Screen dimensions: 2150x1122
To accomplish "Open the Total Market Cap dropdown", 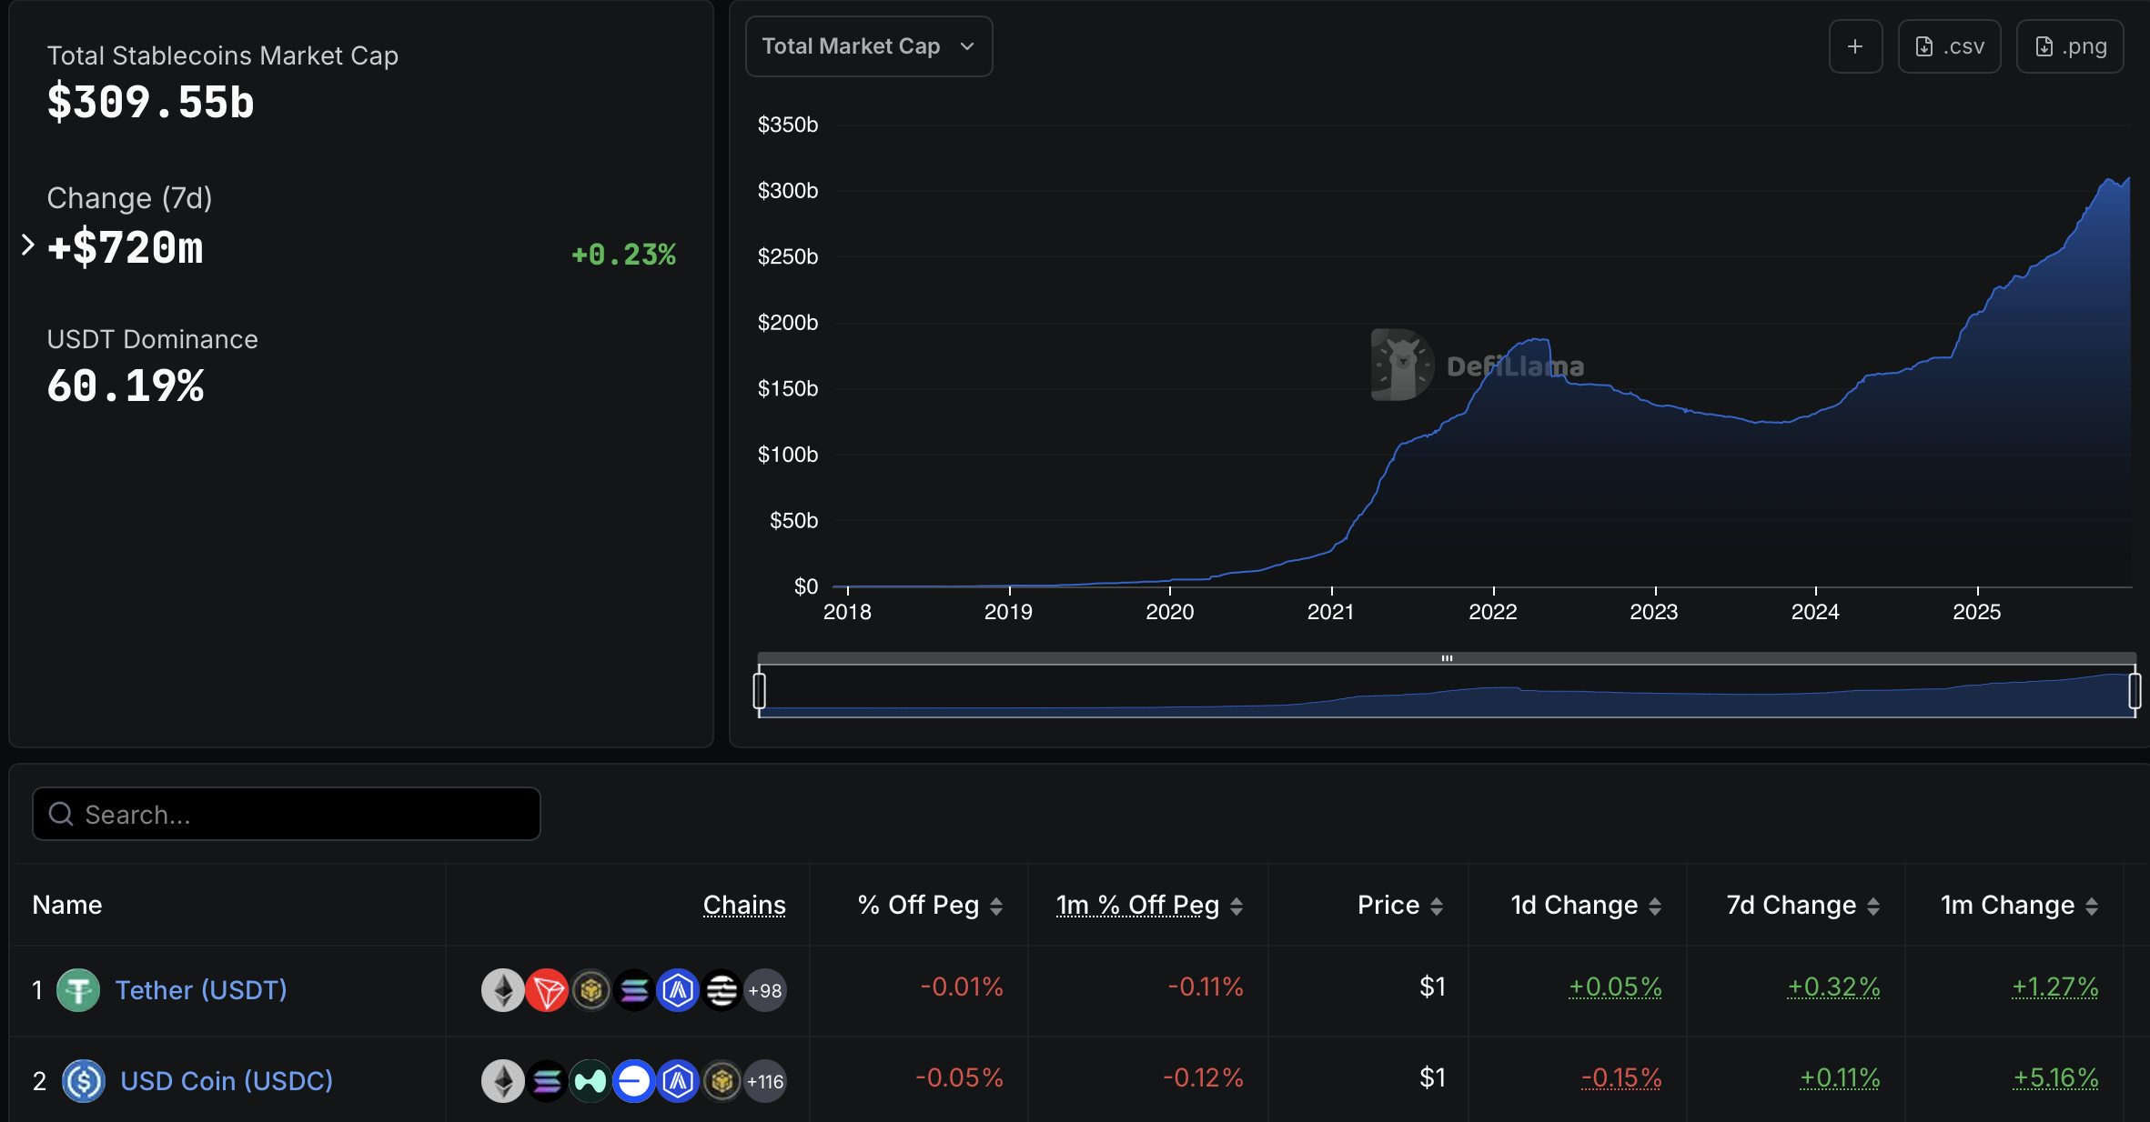I will coord(867,45).
